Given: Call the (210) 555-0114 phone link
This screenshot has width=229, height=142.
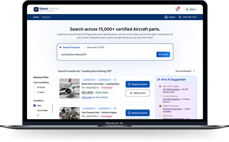Looking at the screenshot, I should pos(190,17).
